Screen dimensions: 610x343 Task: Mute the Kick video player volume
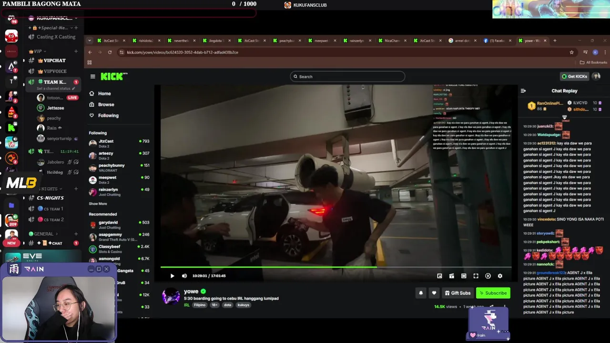[x=184, y=276]
